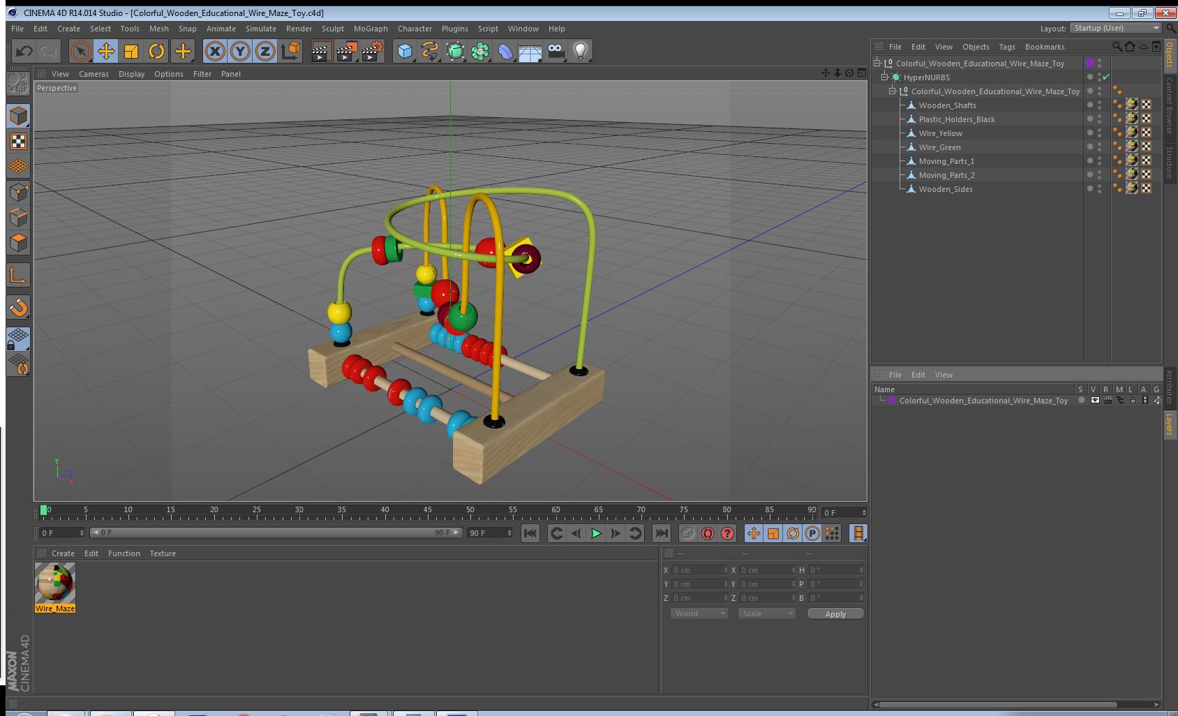This screenshot has height=716, width=1178.
Task: Toggle visibility dots of Wooden_Sides
Action: (1099, 188)
